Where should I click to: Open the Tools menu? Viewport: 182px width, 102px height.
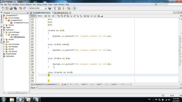pos(55,5)
